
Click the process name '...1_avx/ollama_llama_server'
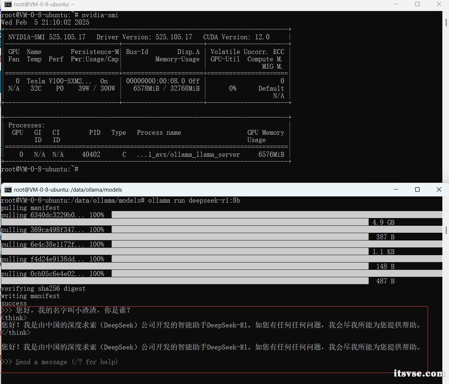pyautogui.click(x=188, y=155)
